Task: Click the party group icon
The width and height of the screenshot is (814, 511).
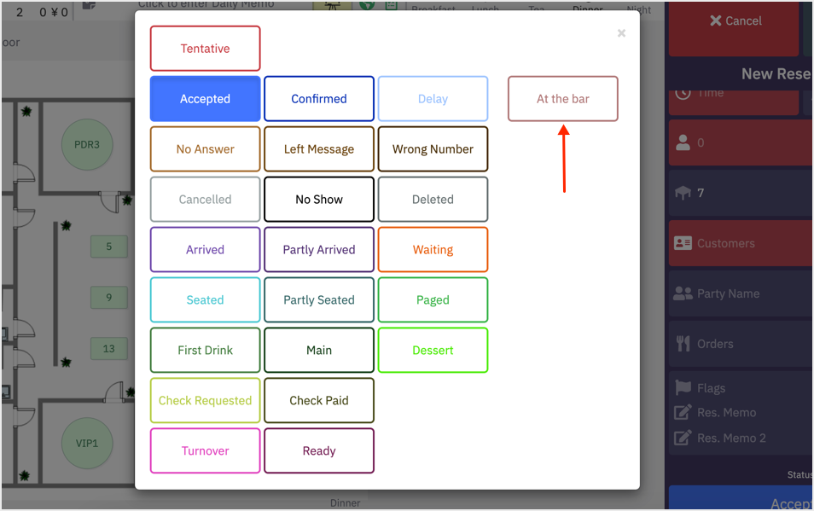Action: 683,293
